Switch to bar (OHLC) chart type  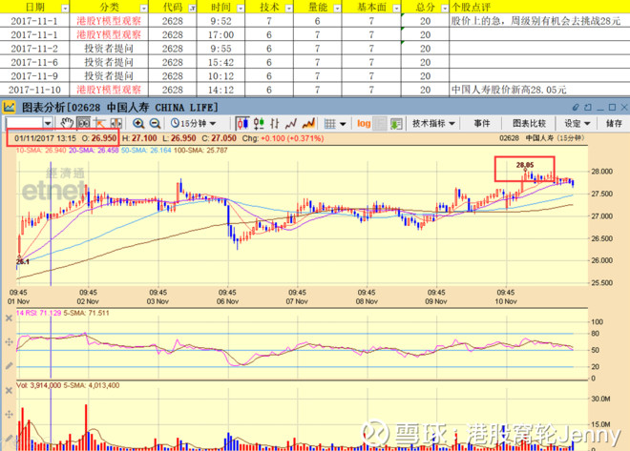tap(275, 123)
